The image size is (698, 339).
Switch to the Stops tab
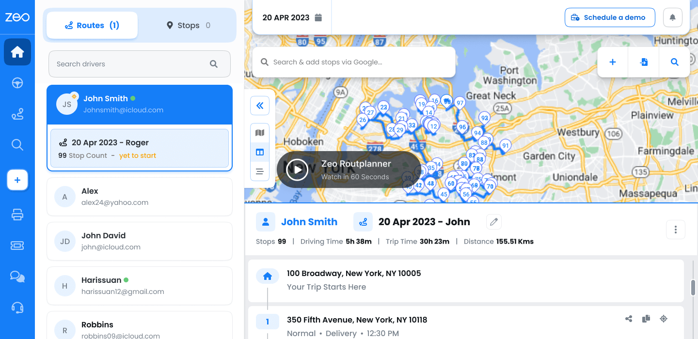coord(189,25)
